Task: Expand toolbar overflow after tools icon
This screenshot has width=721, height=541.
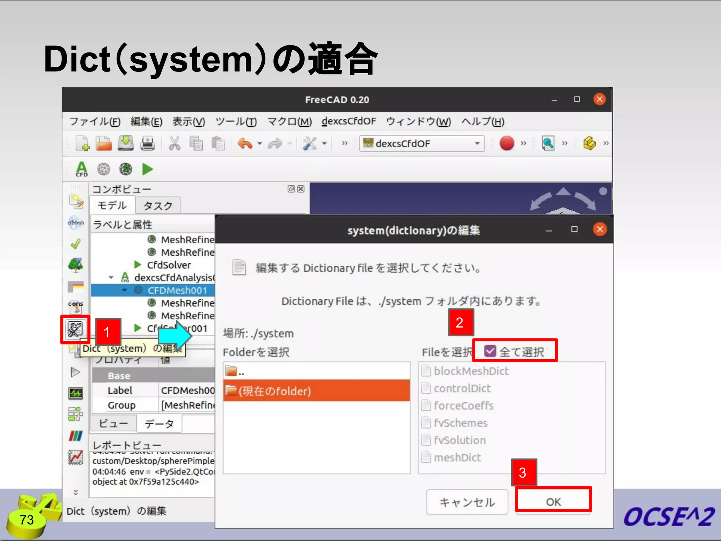Action: (345, 143)
